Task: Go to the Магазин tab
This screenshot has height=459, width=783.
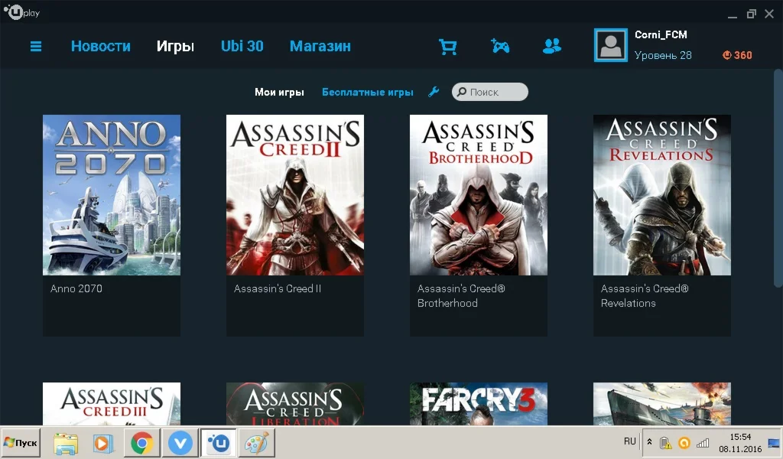Action: tap(320, 47)
